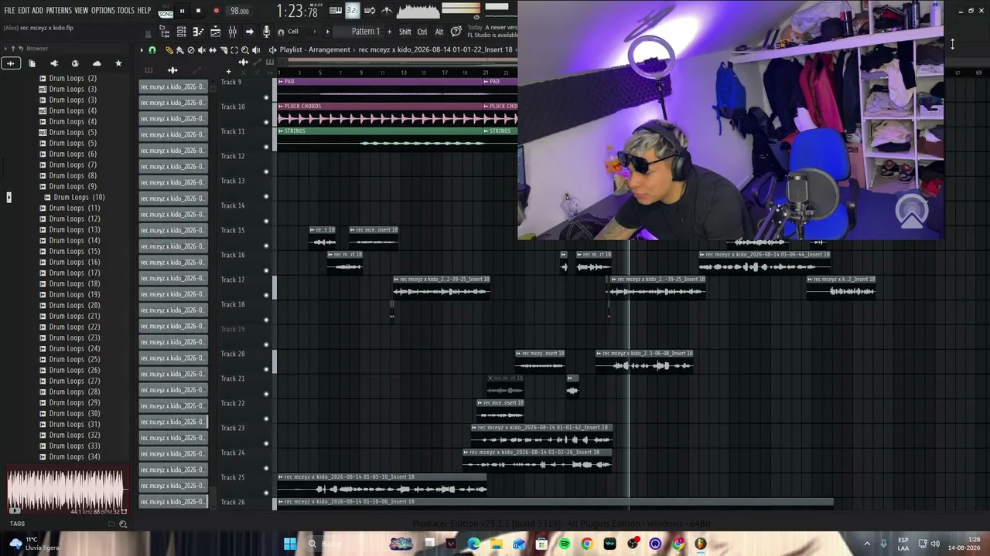Open the EDIT menu
This screenshot has height=556, width=990.
pyautogui.click(x=24, y=11)
